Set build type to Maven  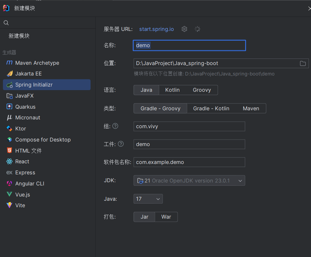251,108
